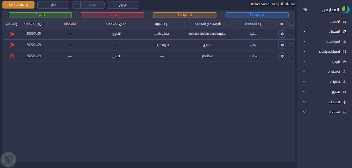Screen dimensions: 352x168
Task: Tick the checkbox for the سلبية row
Action: [291, 34]
